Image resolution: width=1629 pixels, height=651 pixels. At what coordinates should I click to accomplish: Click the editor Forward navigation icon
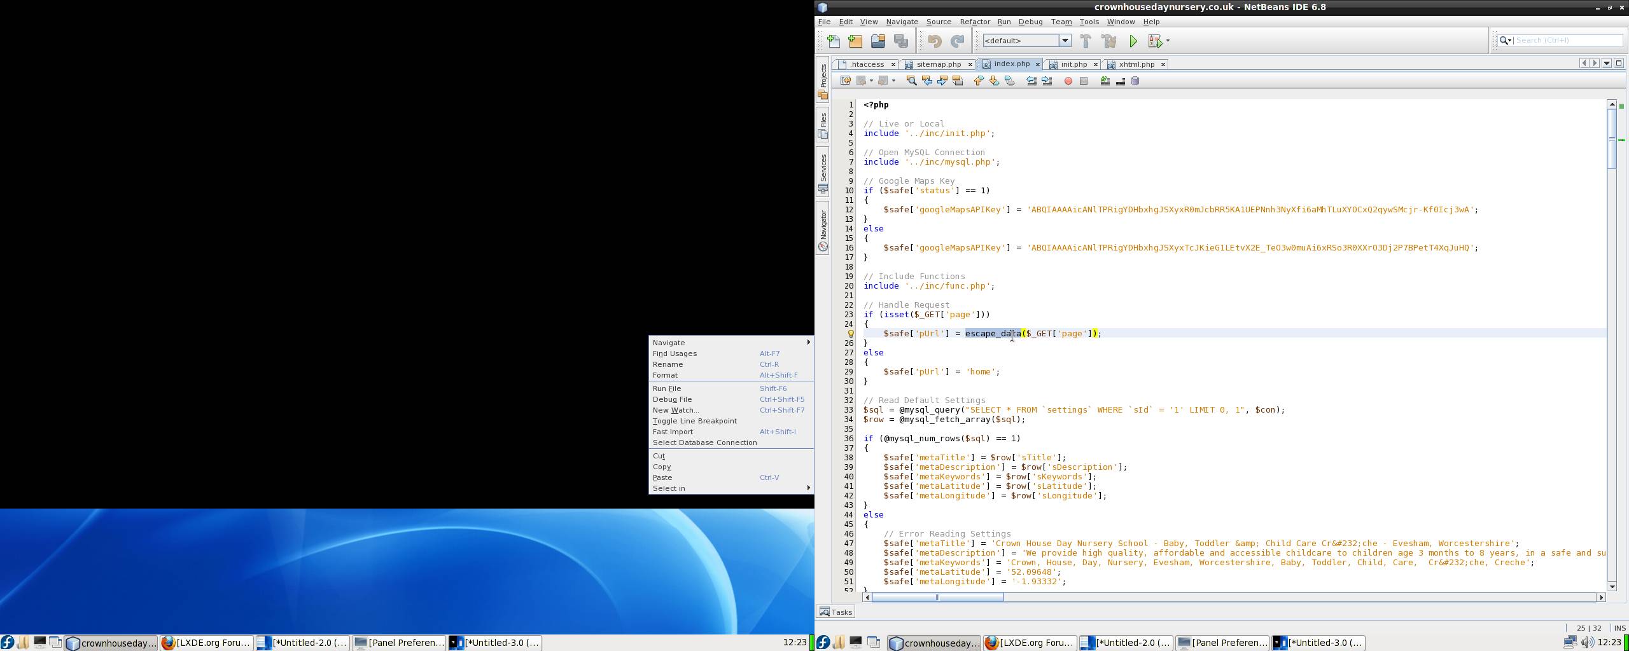pos(883,81)
